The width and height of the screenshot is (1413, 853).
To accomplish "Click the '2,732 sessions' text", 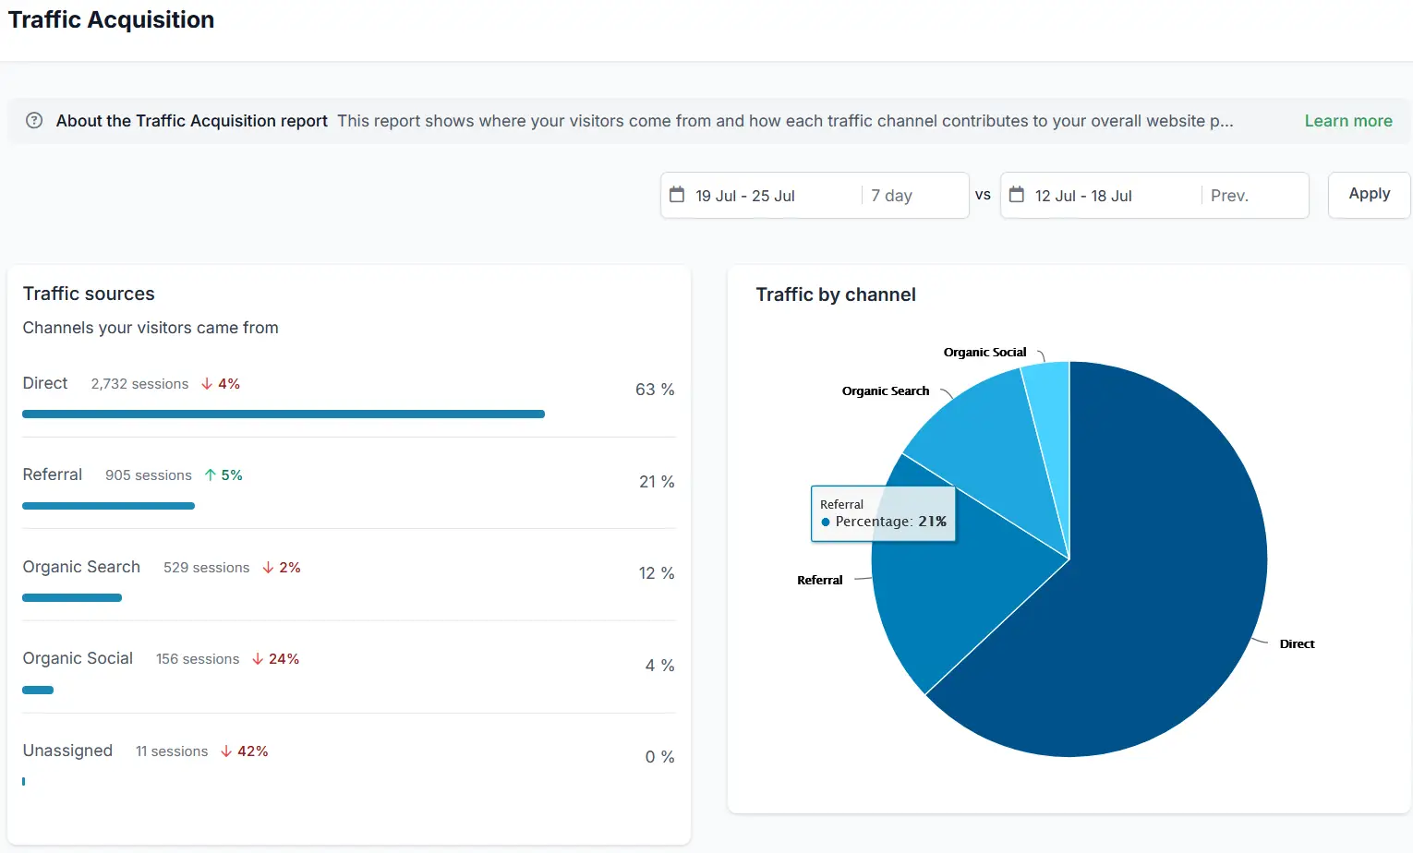I will tap(139, 384).
